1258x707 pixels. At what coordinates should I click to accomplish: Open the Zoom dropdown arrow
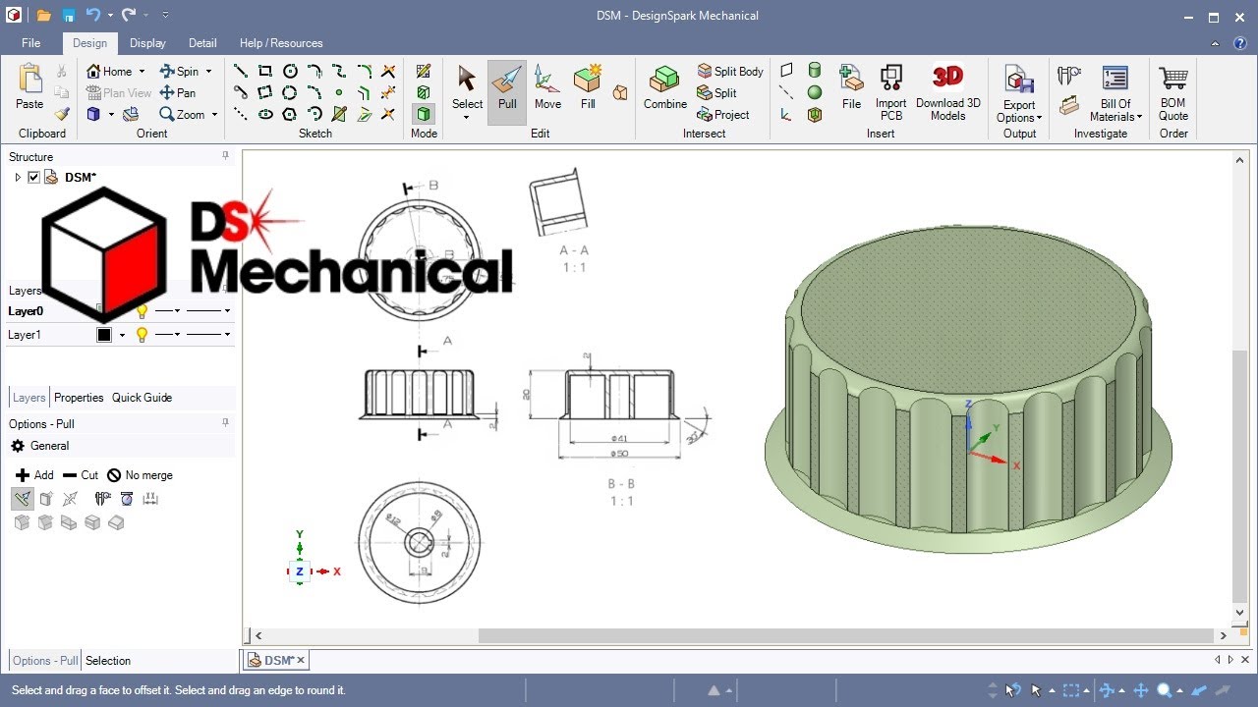214,115
